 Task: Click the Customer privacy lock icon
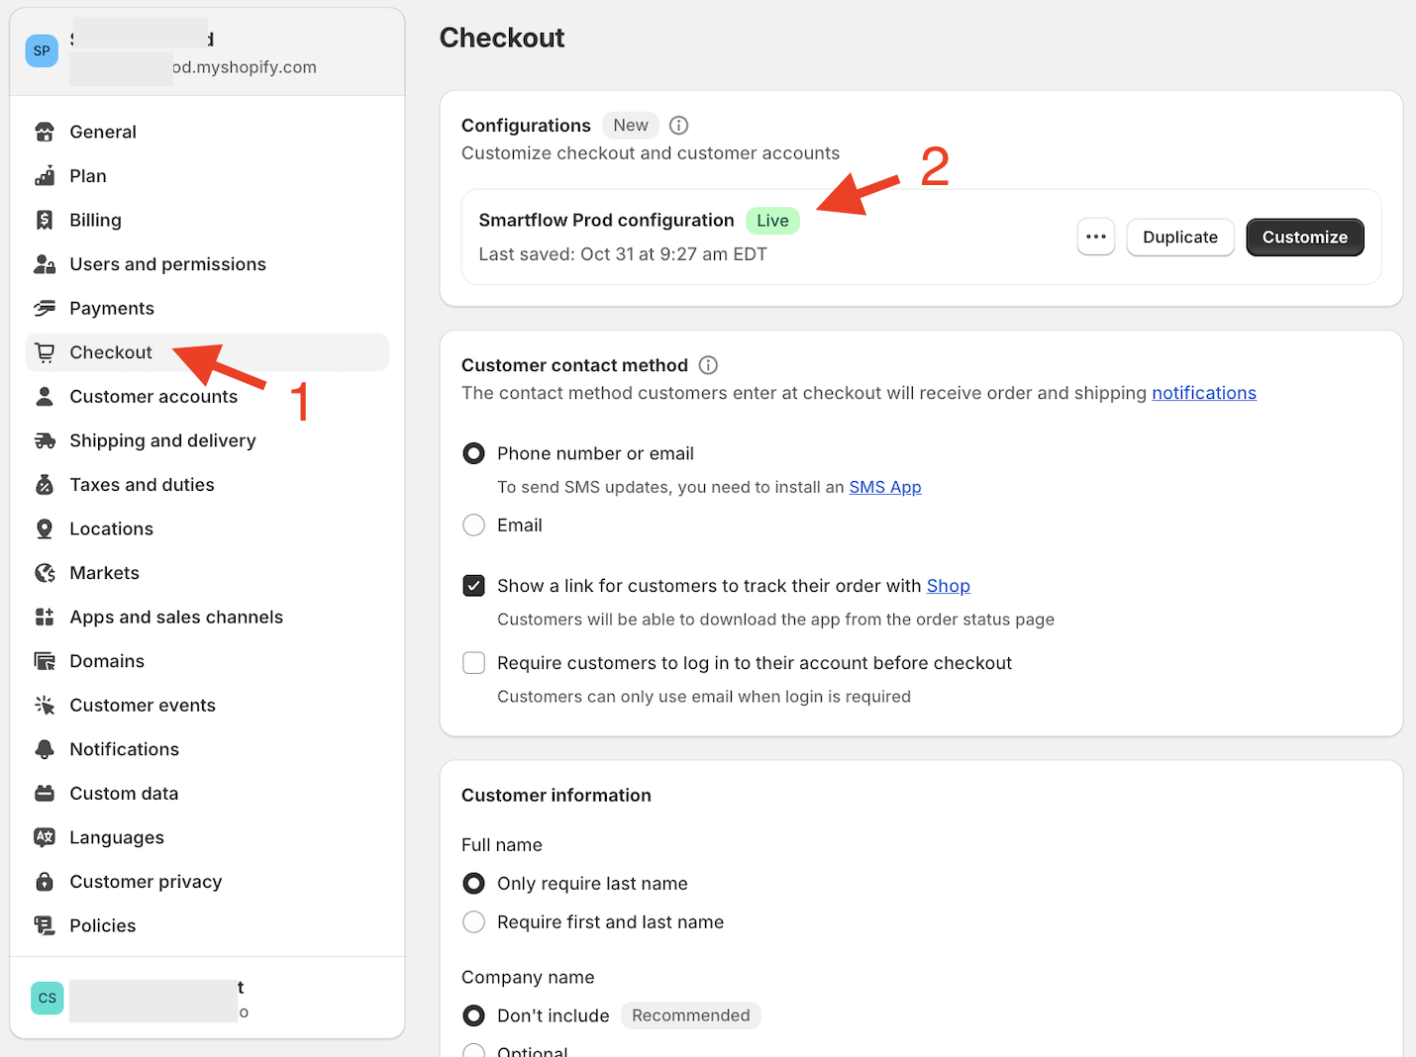[45, 882]
